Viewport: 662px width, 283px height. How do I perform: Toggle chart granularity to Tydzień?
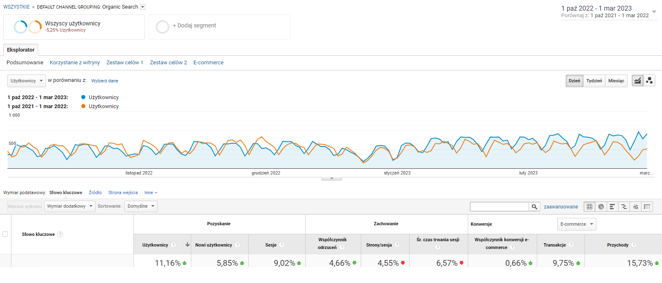point(594,81)
